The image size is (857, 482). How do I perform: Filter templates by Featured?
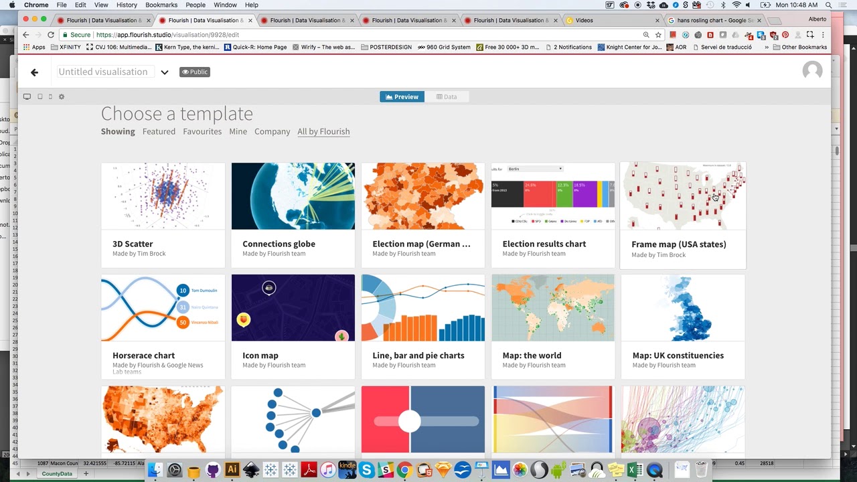(x=159, y=132)
